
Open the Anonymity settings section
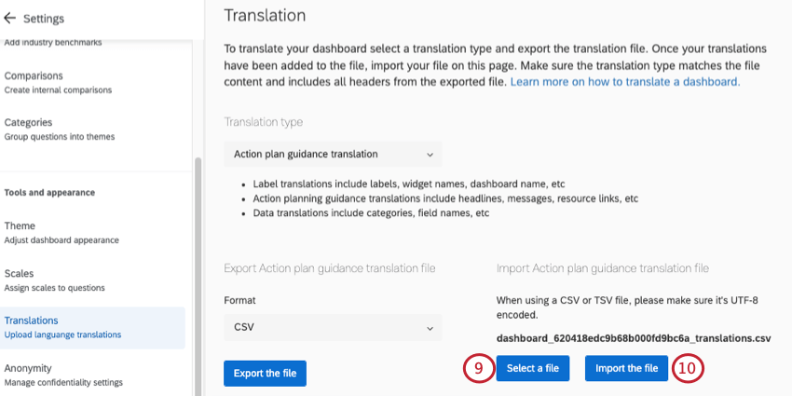click(x=28, y=368)
